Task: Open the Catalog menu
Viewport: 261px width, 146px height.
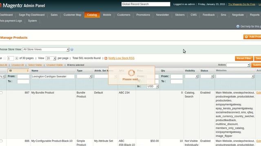Action: tap(92, 15)
